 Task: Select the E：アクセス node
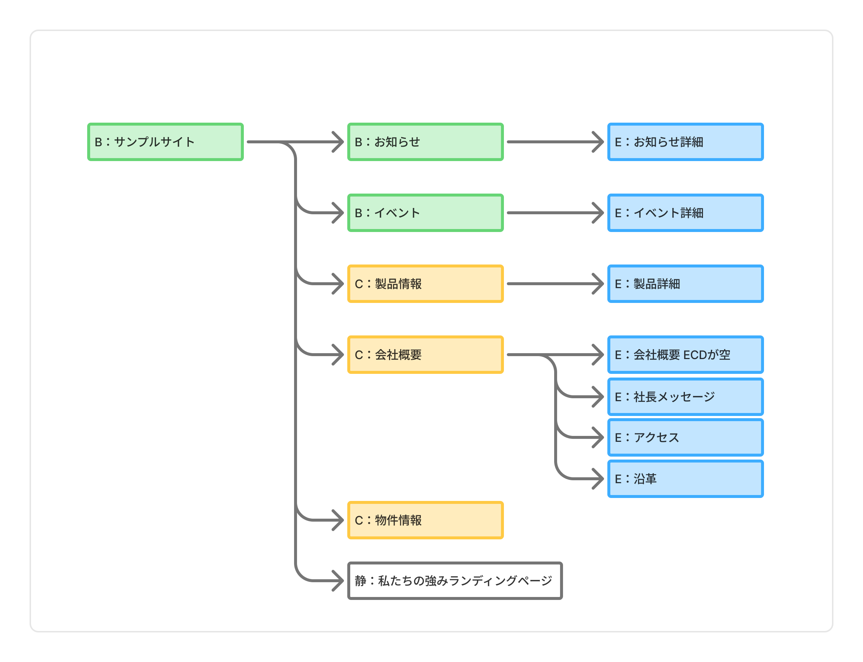pyautogui.click(x=685, y=437)
